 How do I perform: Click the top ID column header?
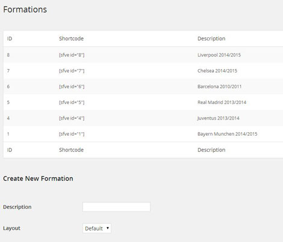pos(10,38)
